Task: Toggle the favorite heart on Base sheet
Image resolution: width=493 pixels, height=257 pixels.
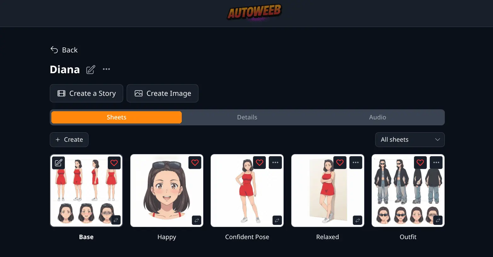Action: point(114,163)
